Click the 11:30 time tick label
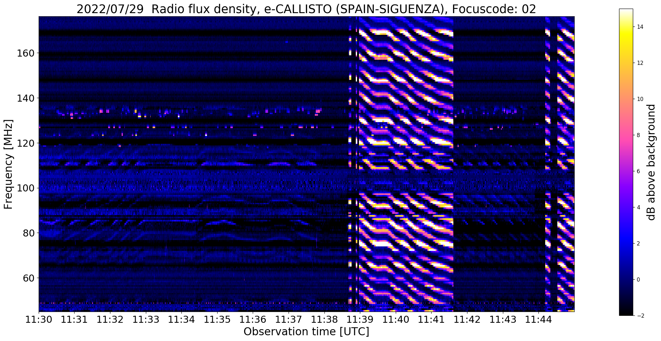661x341 pixels. (39, 320)
